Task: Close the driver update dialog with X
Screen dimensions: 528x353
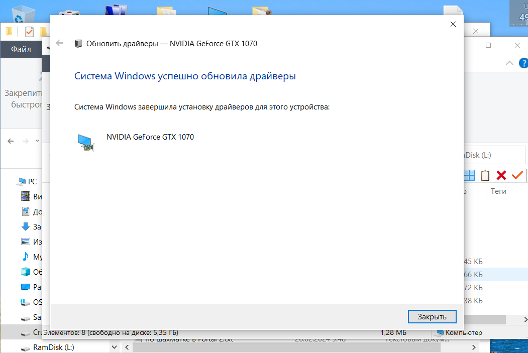Action: point(453,24)
